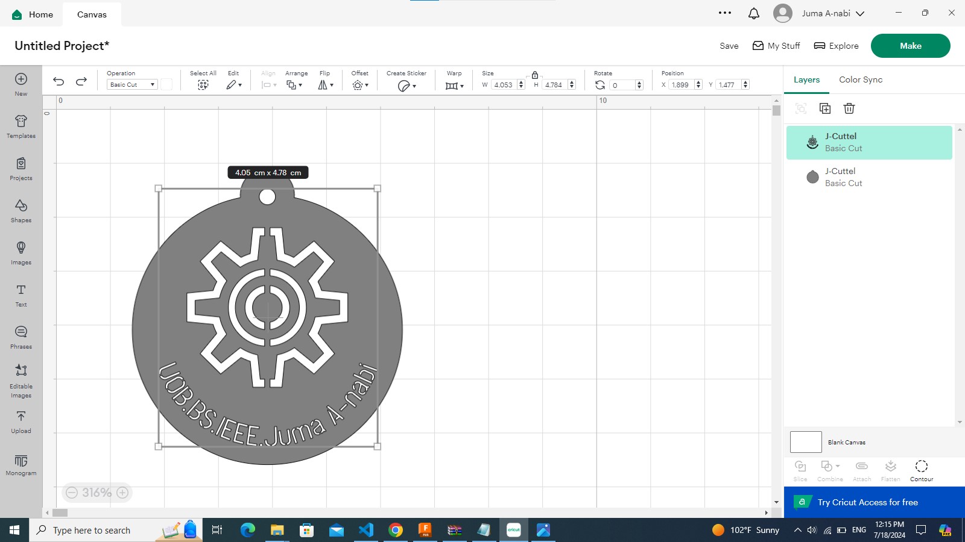Click the rotate icon
Screen dimensions: 965x542
[x=600, y=85]
